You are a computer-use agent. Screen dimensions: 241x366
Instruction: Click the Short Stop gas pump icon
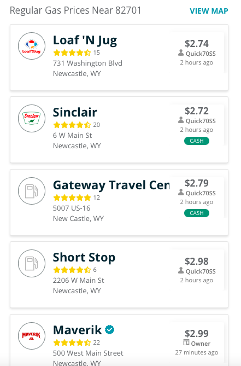tap(32, 263)
